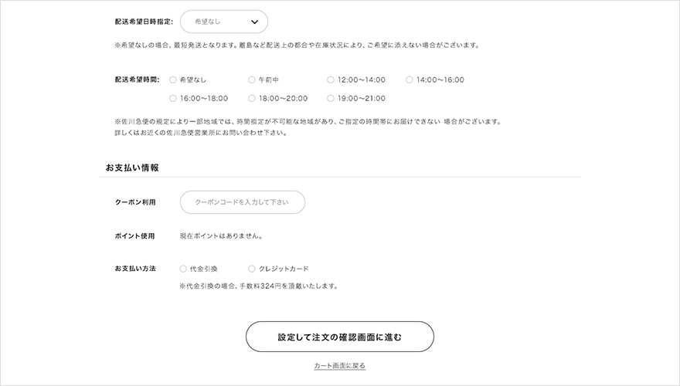Click the coupon code input field
680x386 pixels.
[x=243, y=202]
